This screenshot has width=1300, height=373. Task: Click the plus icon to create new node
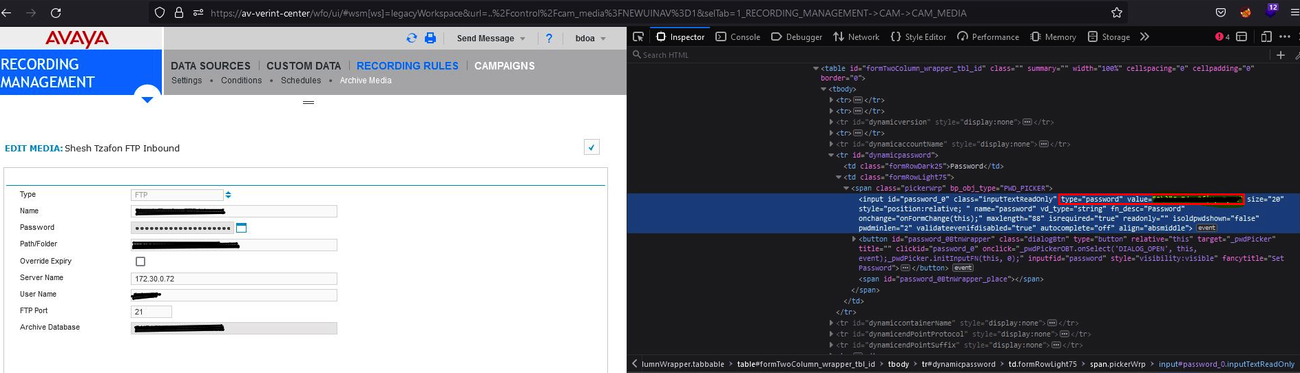click(x=1281, y=55)
